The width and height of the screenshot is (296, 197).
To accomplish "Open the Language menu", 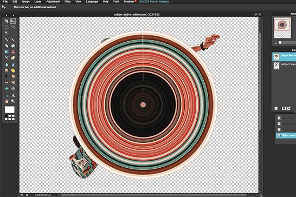I will [x=92, y=2].
